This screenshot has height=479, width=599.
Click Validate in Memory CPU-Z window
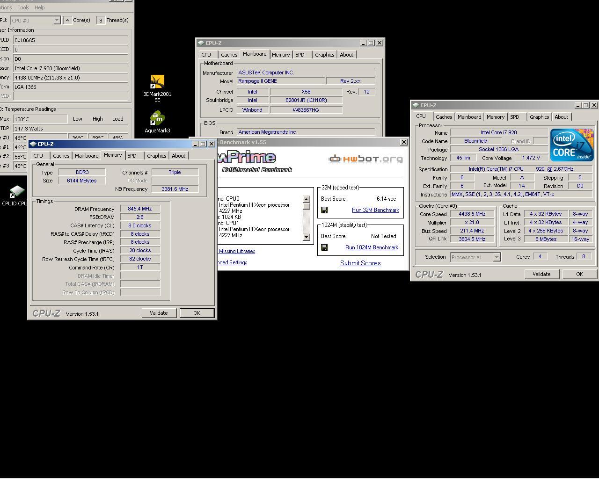pyautogui.click(x=159, y=313)
